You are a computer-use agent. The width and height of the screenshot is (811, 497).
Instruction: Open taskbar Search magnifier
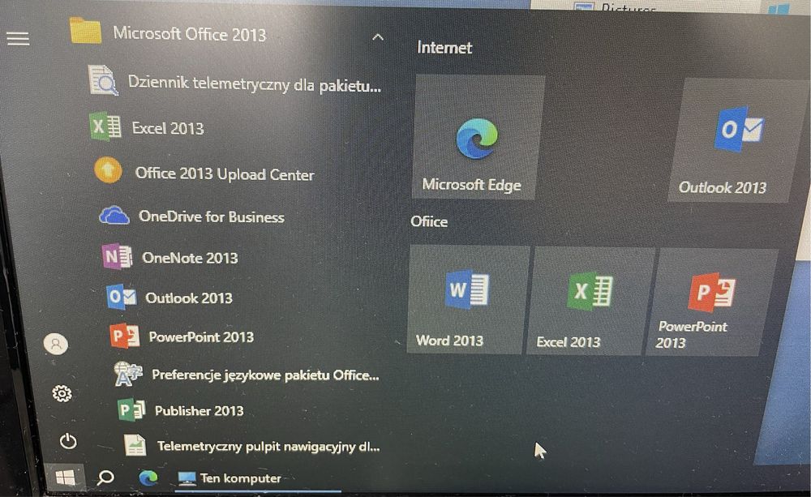click(105, 477)
